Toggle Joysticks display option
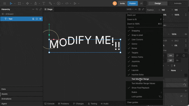Screen dimensions: 189x106 click(x=144, y=62)
